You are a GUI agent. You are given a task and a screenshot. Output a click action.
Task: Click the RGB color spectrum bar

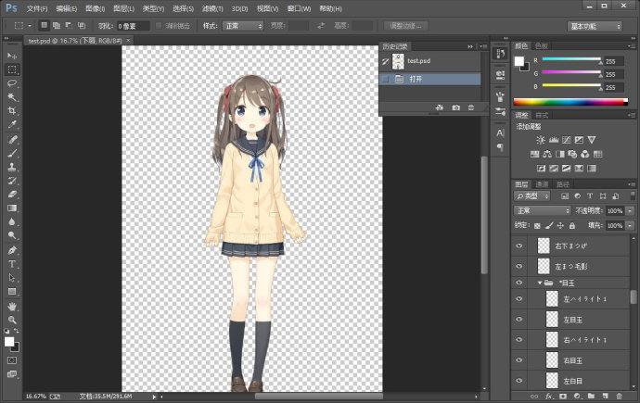[570, 101]
